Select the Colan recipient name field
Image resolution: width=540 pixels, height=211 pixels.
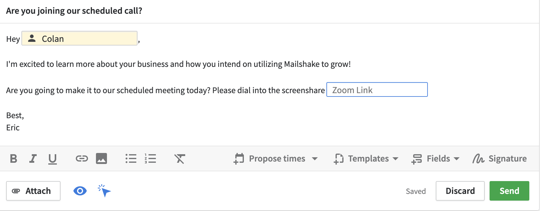(79, 38)
